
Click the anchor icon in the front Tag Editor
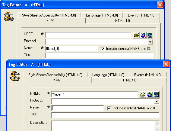pyautogui.click(x=15, y=76)
